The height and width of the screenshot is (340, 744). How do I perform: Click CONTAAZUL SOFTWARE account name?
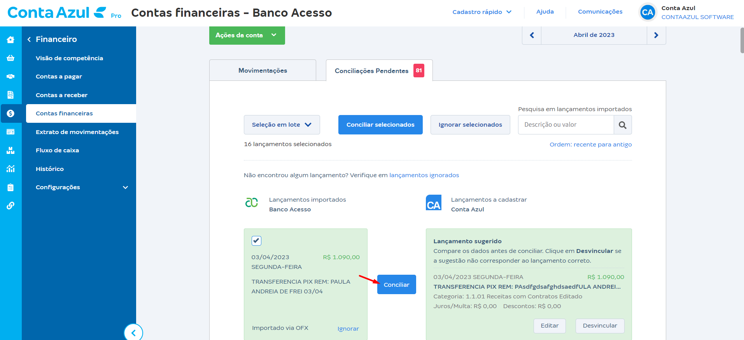pos(697,17)
